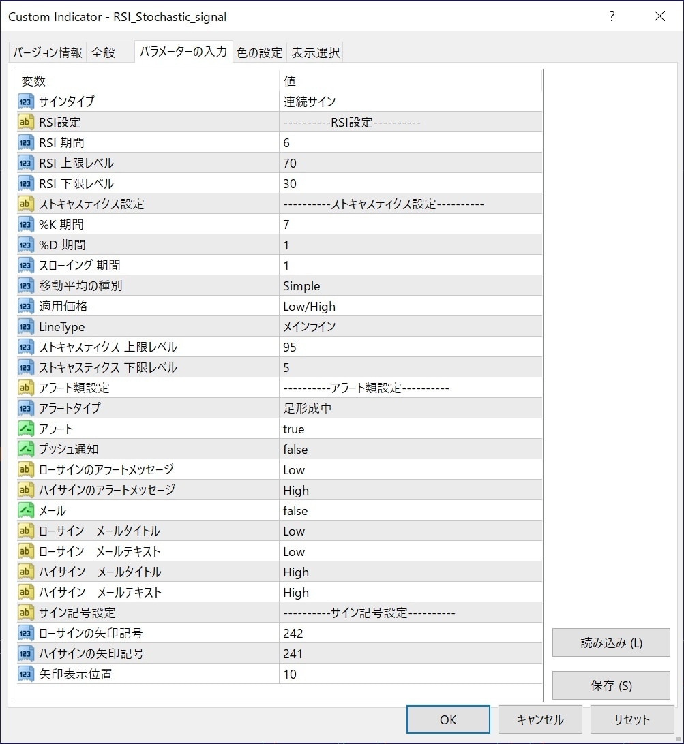Screen dimensions: 684x744
Task: Toggle the プッシュ通知 value false
Action: point(411,450)
